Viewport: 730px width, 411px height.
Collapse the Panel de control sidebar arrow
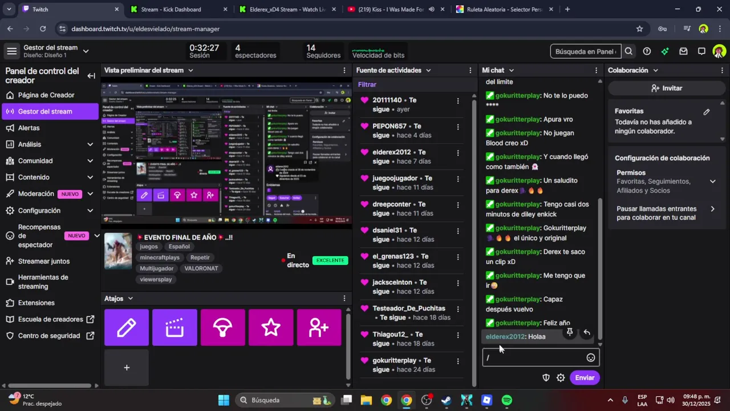click(x=91, y=76)
